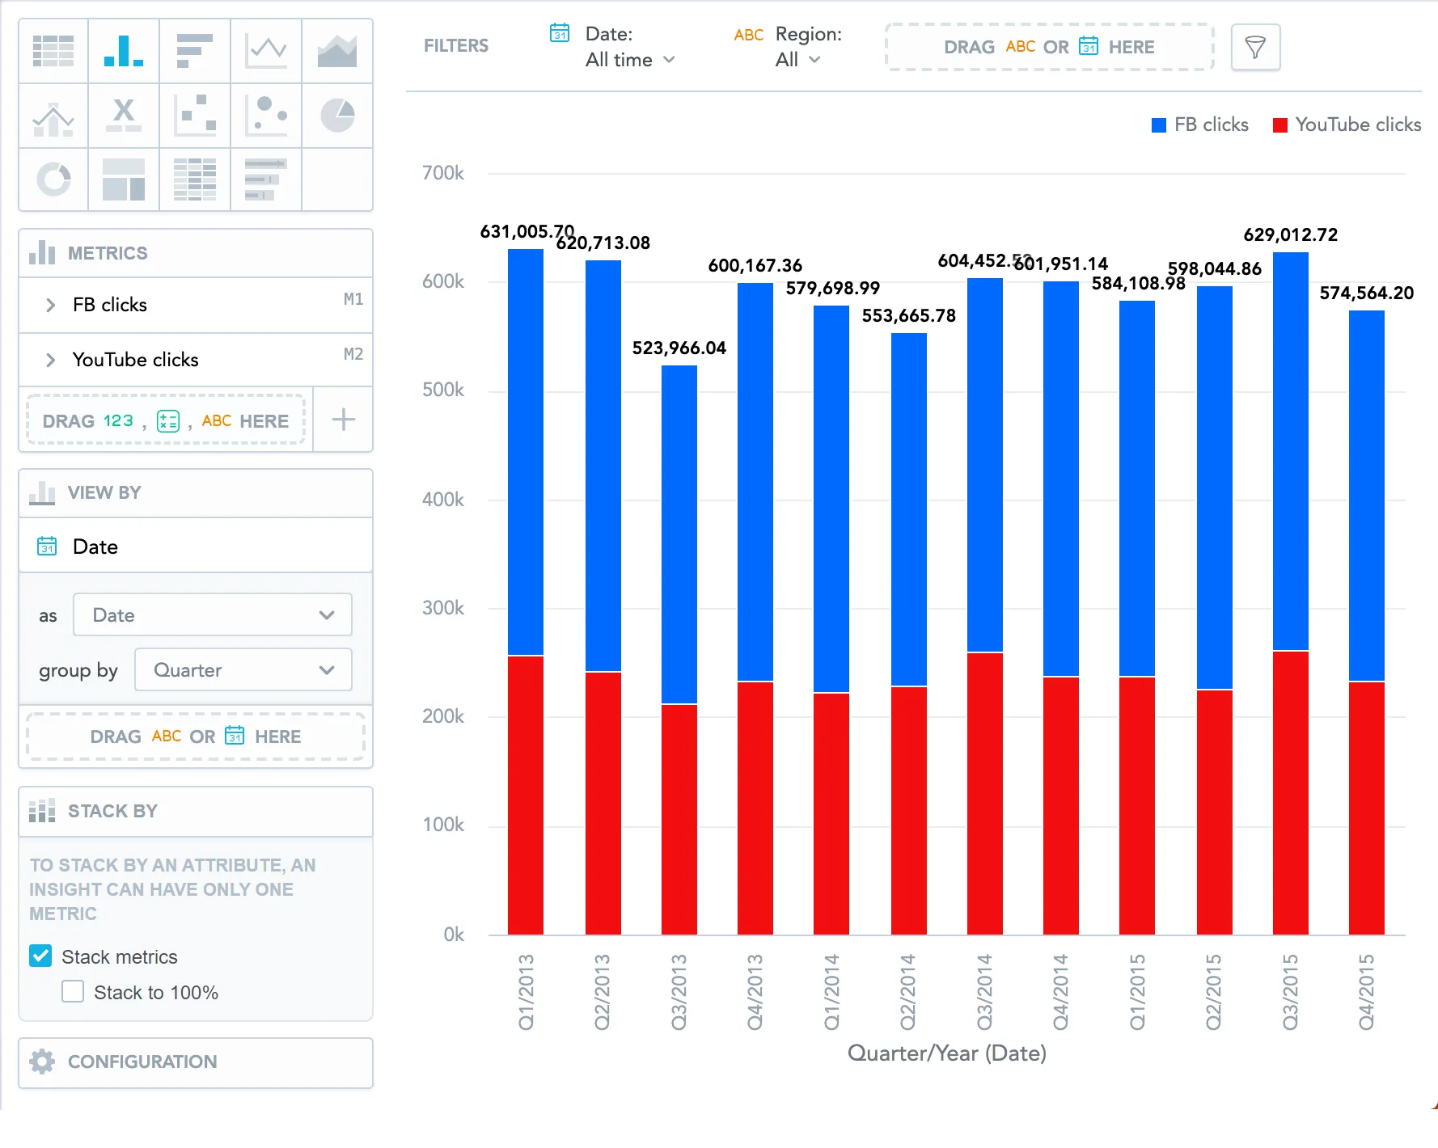1438x1148 pixels.
Task: Expand the FB clicks metric
Action: tap(49, 305)
